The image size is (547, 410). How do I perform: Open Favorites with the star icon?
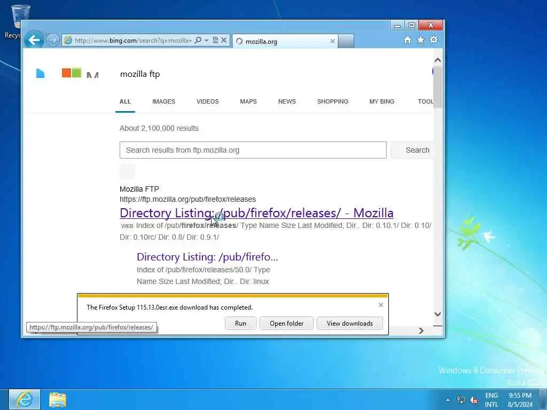421,40
